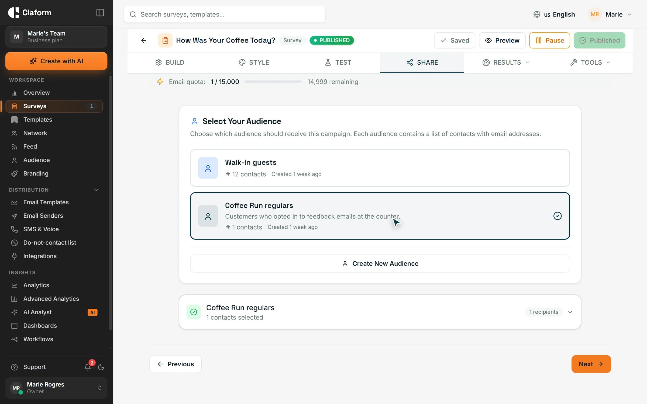Viewport: 647px width, 404px height.
Task: Expand the 1 recipients summary chevron
Action: (x=570, y=312)
